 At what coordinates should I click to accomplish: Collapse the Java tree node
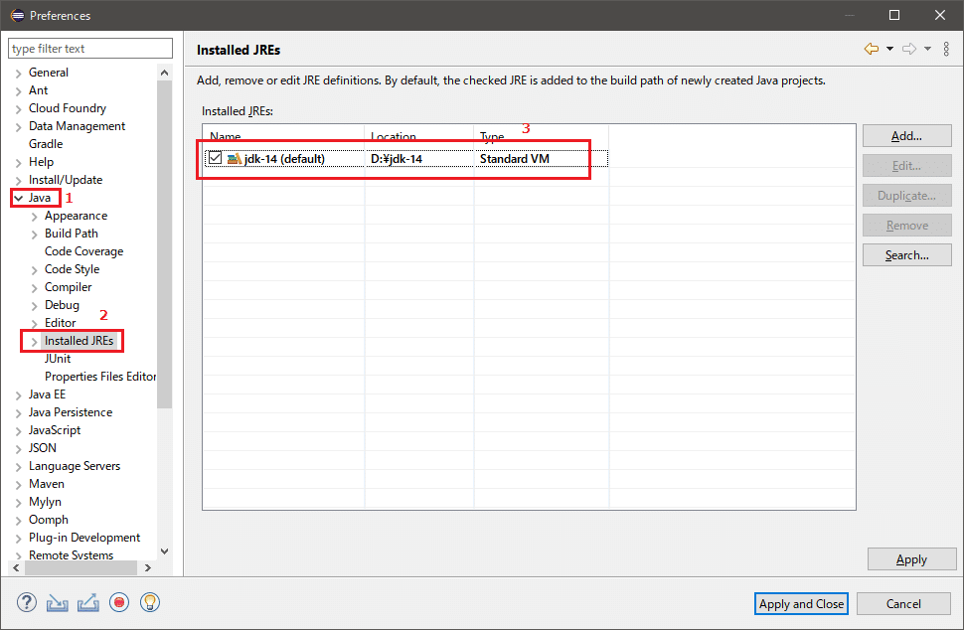(x=19, y=198)
